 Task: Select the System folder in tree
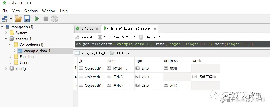pos(21,33)
